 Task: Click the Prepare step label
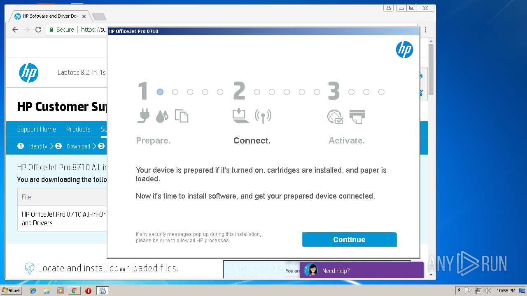(153, 141)
